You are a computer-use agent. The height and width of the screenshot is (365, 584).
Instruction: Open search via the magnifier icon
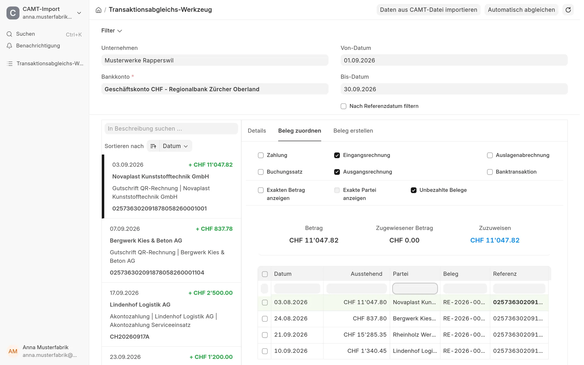[x=9, y=34]
